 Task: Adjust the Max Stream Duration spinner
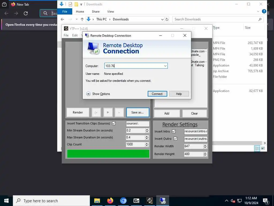(147, 138)
